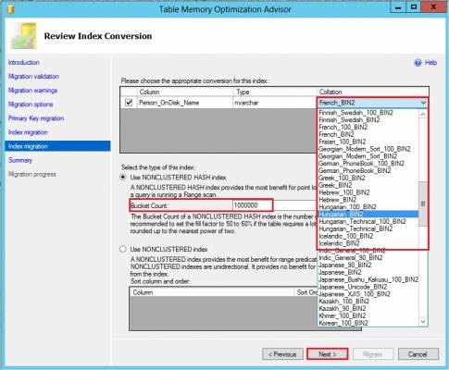Open the Migration warnings step
The image size is (449, 370).
click(x=32, y=91)
